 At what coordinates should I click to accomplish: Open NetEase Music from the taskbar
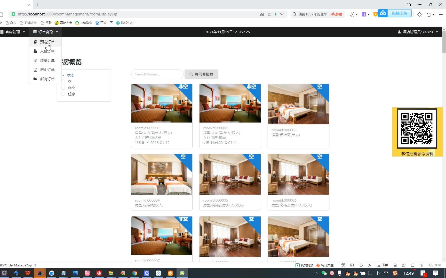(x=99, y=273)
